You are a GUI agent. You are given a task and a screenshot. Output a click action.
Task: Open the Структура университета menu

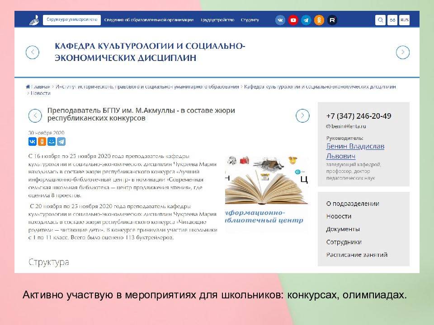click(x=72, y=20)
